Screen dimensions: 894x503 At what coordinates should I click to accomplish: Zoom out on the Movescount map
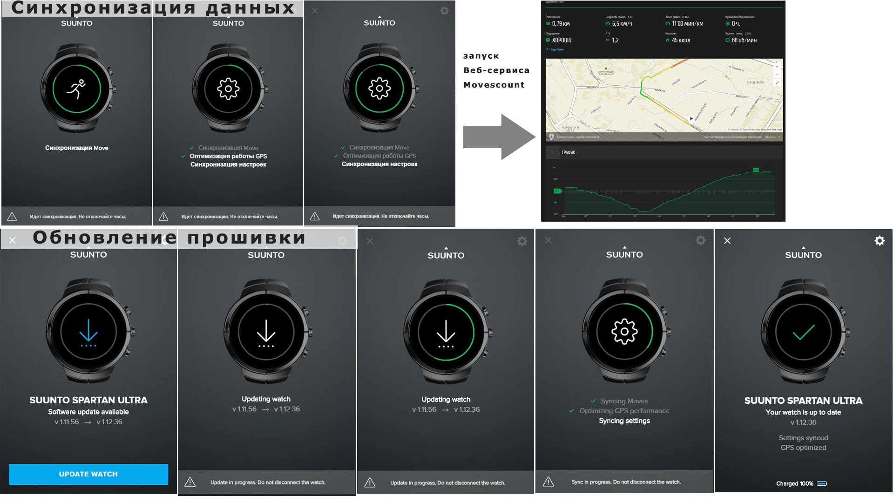pyautogui.click(x=777, y=74)
